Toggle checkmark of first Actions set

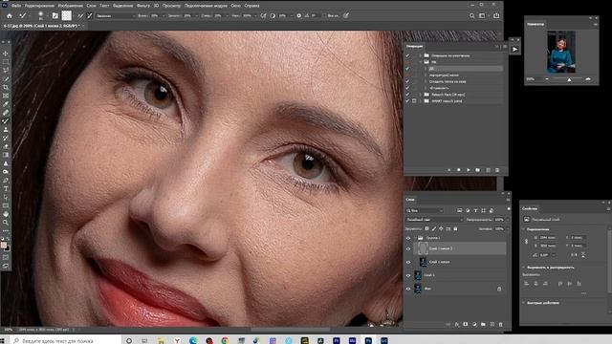tap(407, 55)
